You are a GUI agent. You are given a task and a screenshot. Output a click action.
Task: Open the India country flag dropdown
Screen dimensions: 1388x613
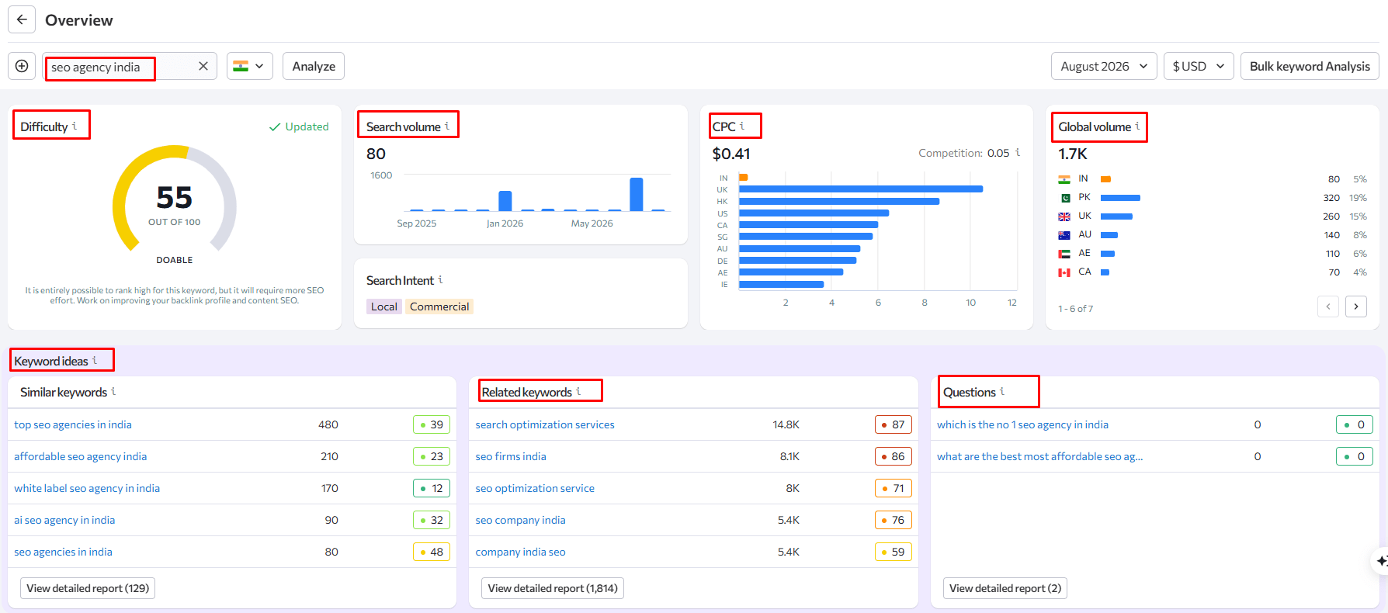[249, 66]
